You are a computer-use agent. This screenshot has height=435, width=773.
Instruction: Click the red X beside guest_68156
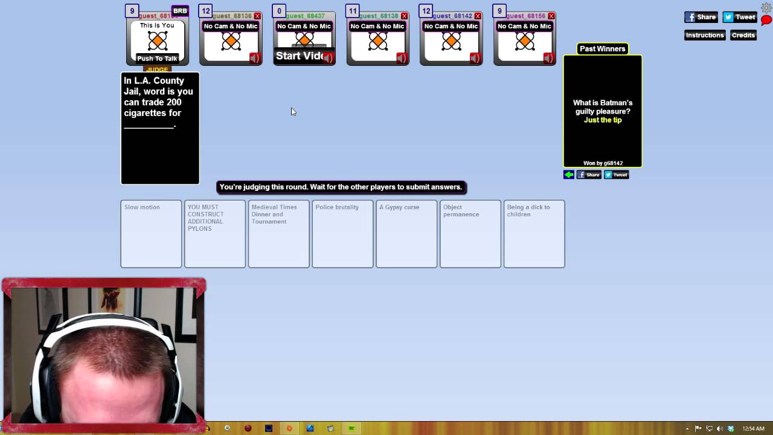click(551, 16)
